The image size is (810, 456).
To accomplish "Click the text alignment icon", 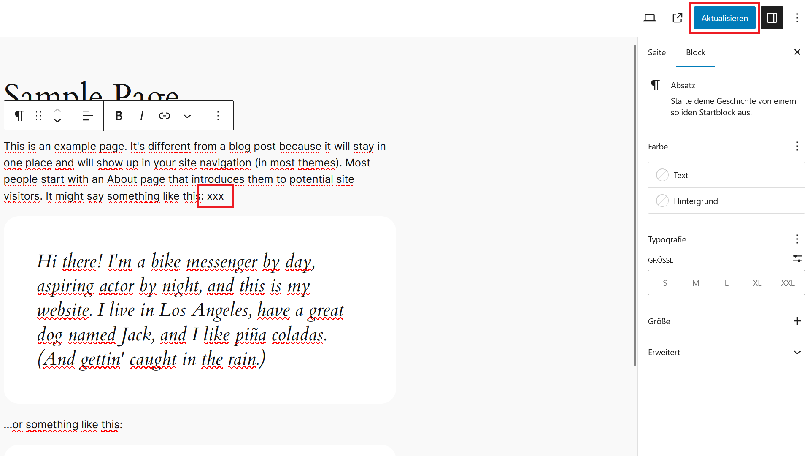I will click(x=87, y=115).
